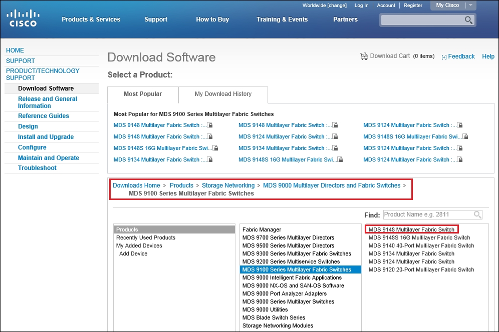The width and height of the screenshot is (499, 332).
Task: Switch to My Download History tab
Action: 223,94
